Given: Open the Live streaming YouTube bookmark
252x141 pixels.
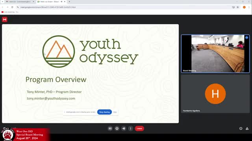Looking at the screenshot, I should click(x=10, y=12).
